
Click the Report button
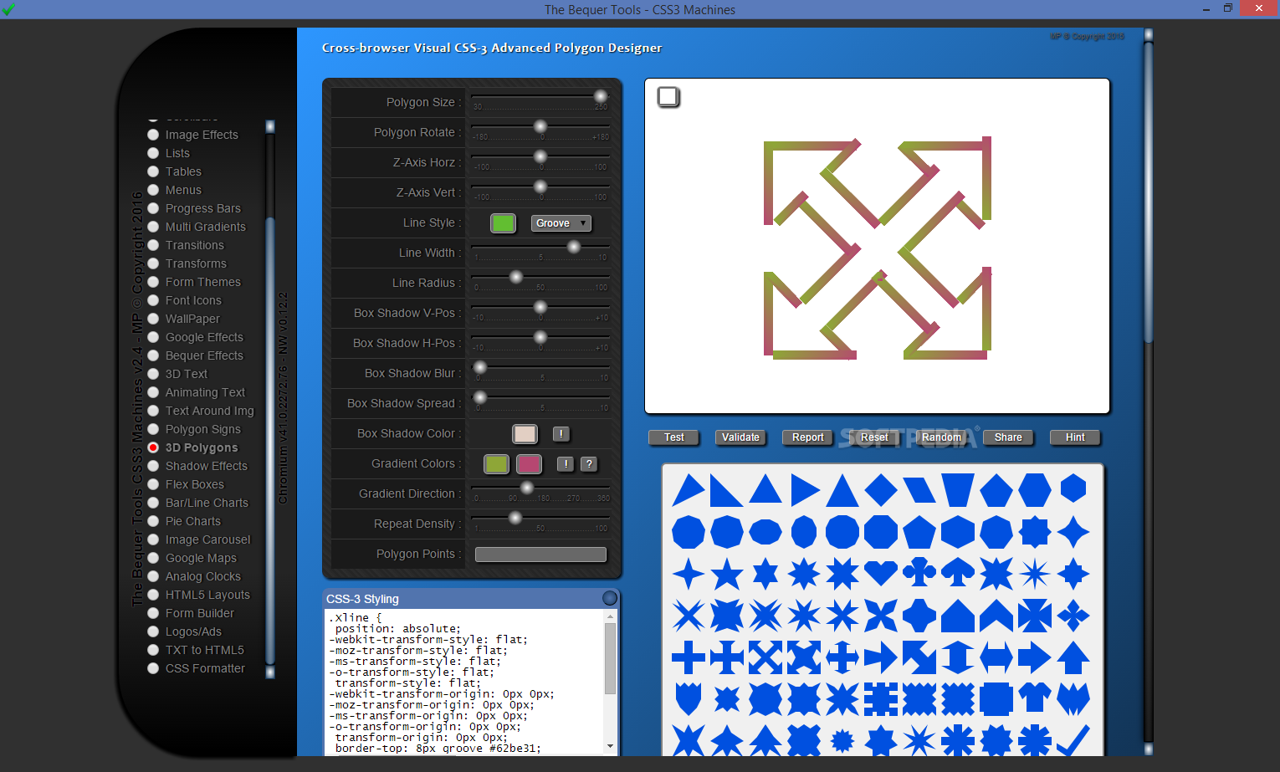[808, 437]
